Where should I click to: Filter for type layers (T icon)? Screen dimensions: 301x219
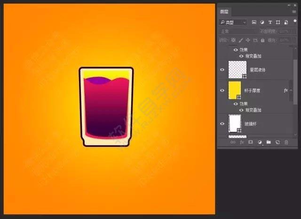[x=270, y=22]
